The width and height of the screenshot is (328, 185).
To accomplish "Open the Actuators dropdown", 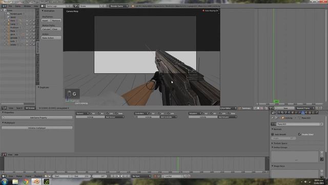I will click(x=195, y=114).
